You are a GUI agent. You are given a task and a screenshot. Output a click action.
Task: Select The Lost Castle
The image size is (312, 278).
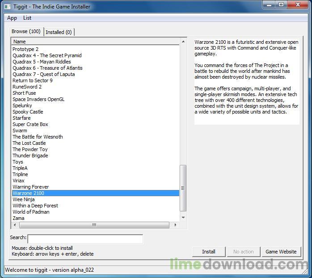(x=96, y=143)
